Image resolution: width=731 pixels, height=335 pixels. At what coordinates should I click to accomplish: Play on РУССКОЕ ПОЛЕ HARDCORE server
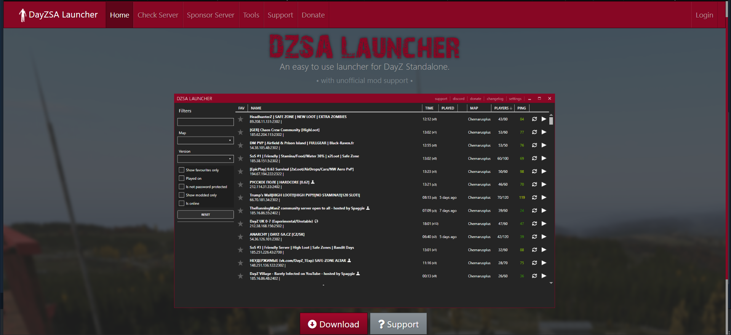544,184
